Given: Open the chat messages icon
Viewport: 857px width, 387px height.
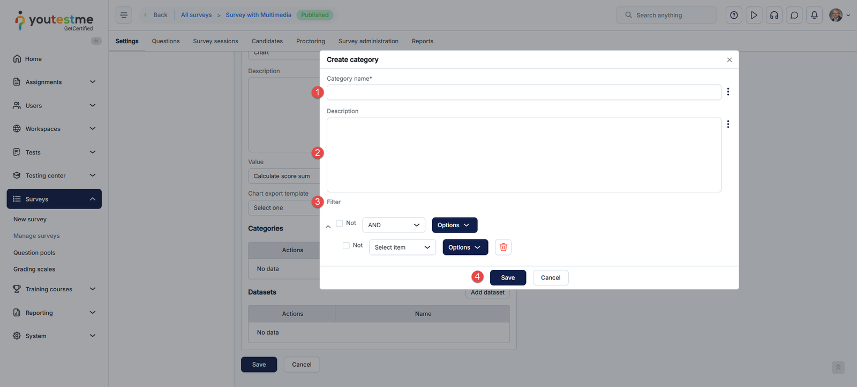Looking at the screenshot, I should tap(794, 15).
